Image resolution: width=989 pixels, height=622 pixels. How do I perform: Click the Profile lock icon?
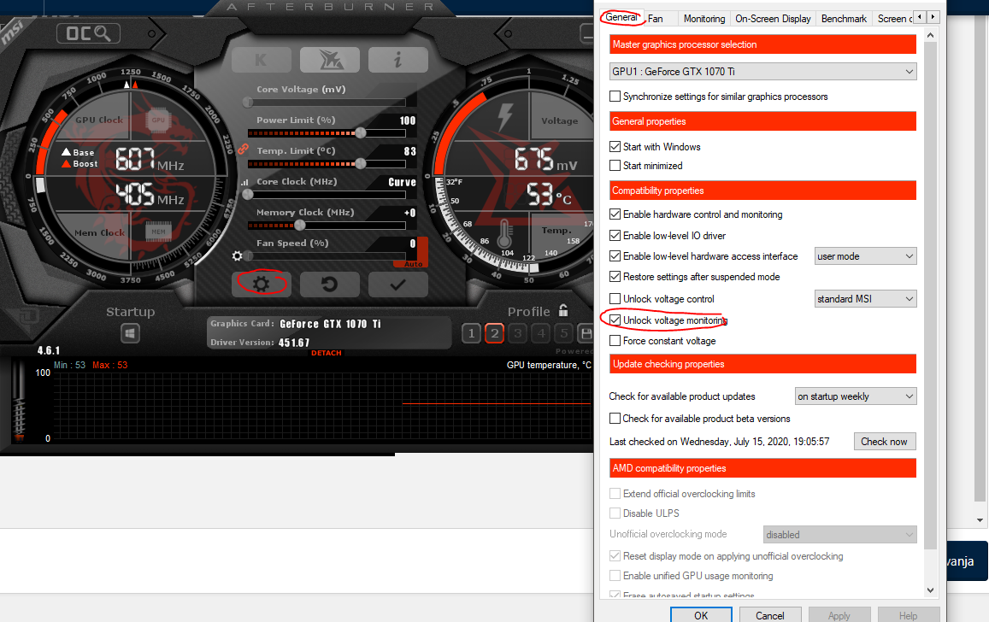[x=563, y=310]
